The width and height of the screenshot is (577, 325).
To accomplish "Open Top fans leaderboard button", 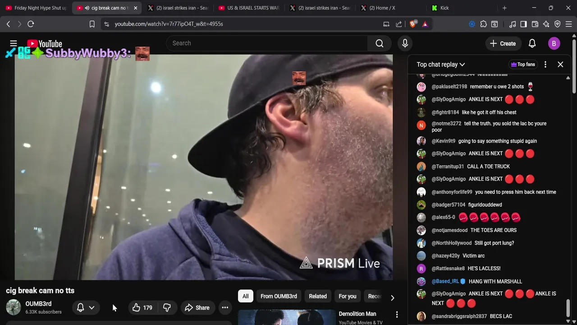I will tap(522, 65).
